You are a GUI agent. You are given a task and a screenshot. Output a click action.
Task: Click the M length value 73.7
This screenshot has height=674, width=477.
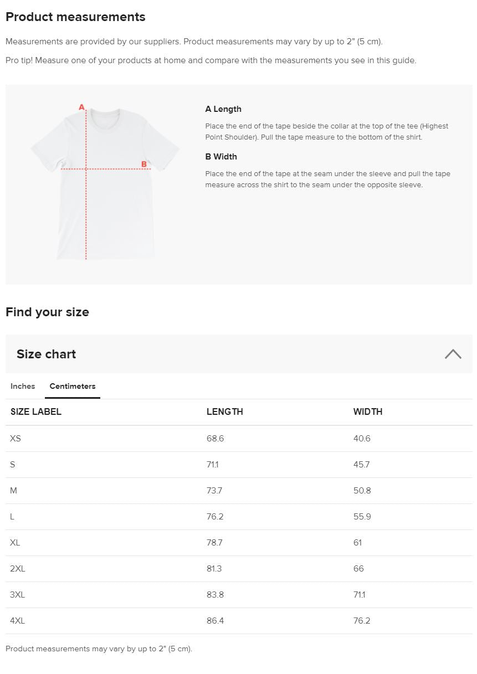(x=214, y=490)
